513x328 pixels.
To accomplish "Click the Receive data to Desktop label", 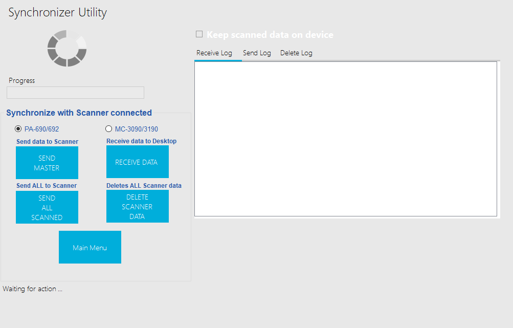I will pyautogui.click(x=141, y=141).
